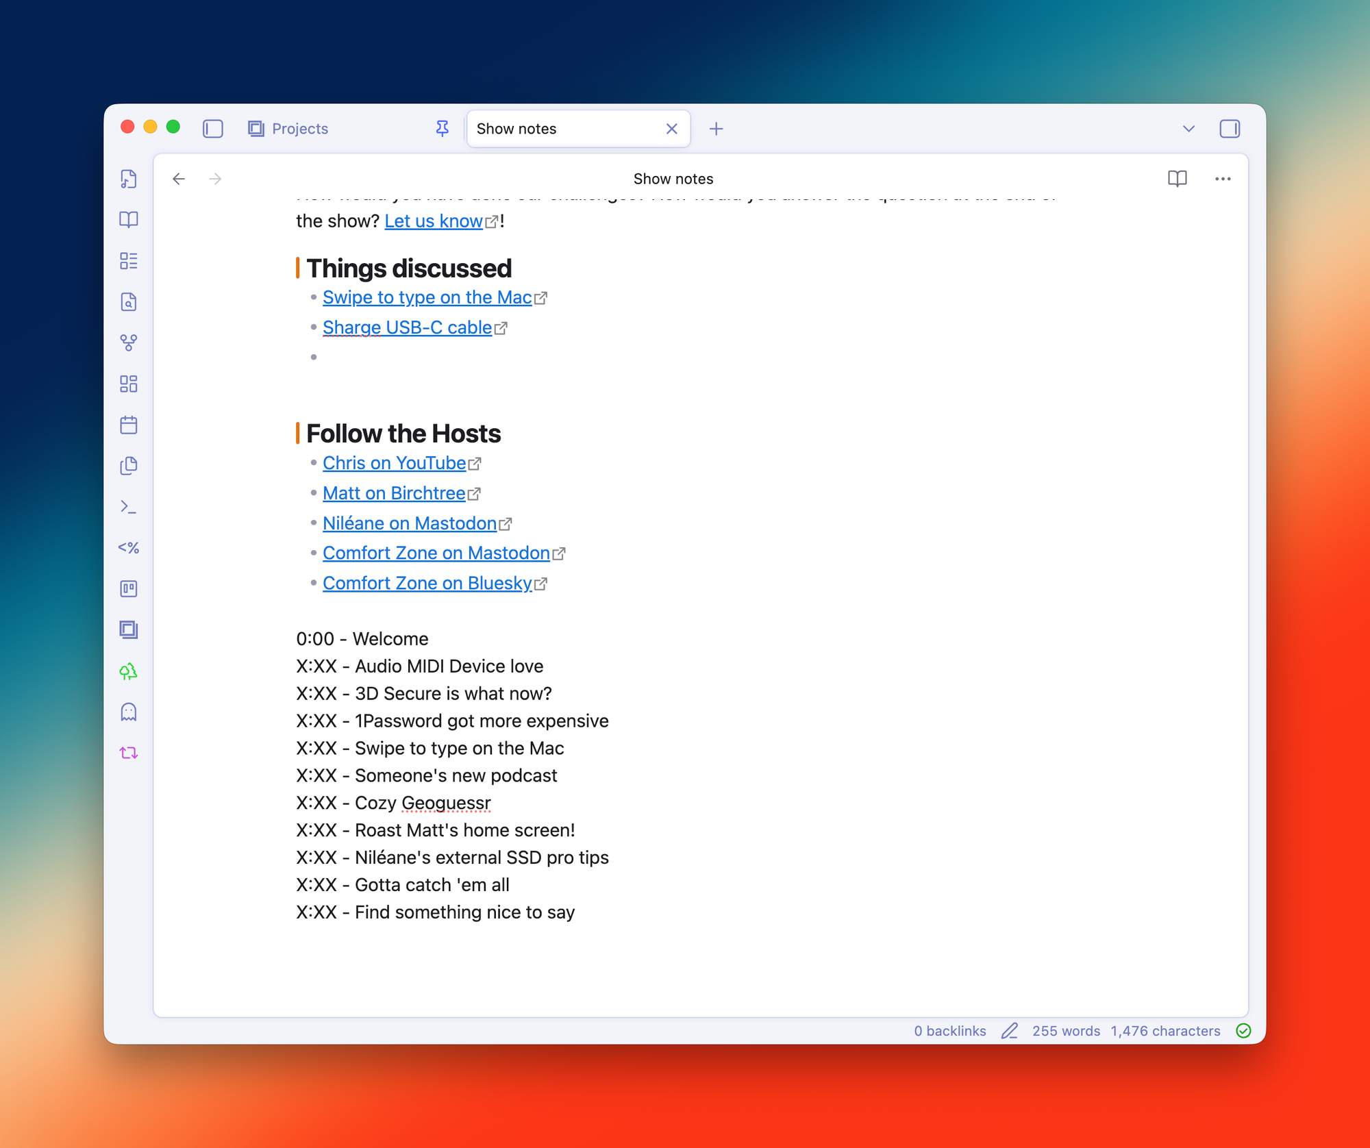Navigate back with the left arrow
The image size is (1370, 1148).
(179, 179)
